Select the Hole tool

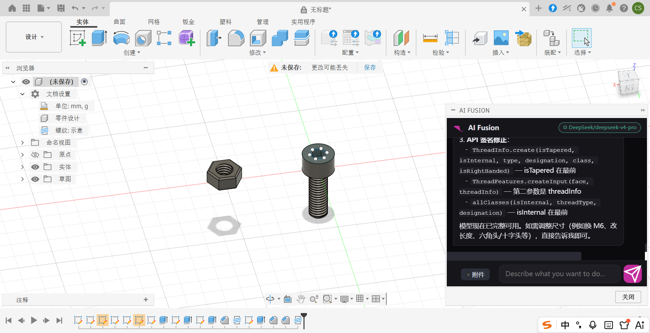(x=143, y=38)
